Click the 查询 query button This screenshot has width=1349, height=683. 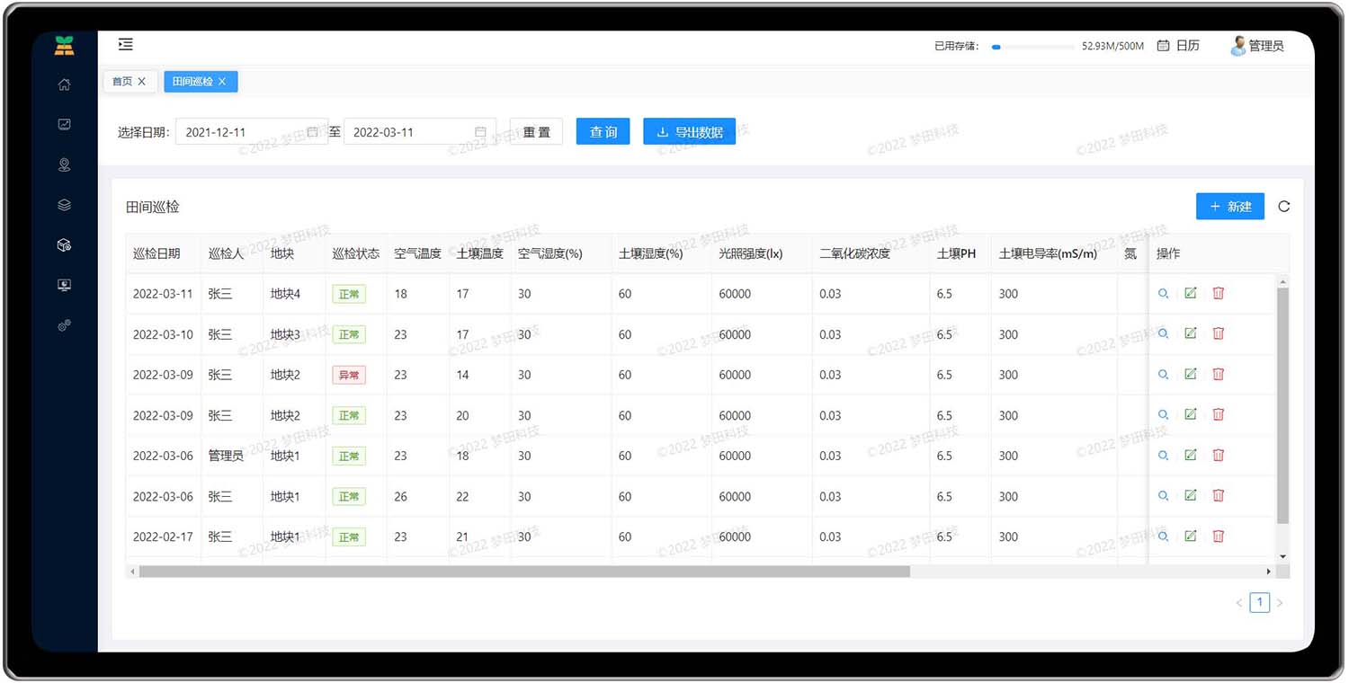(603, 131)
